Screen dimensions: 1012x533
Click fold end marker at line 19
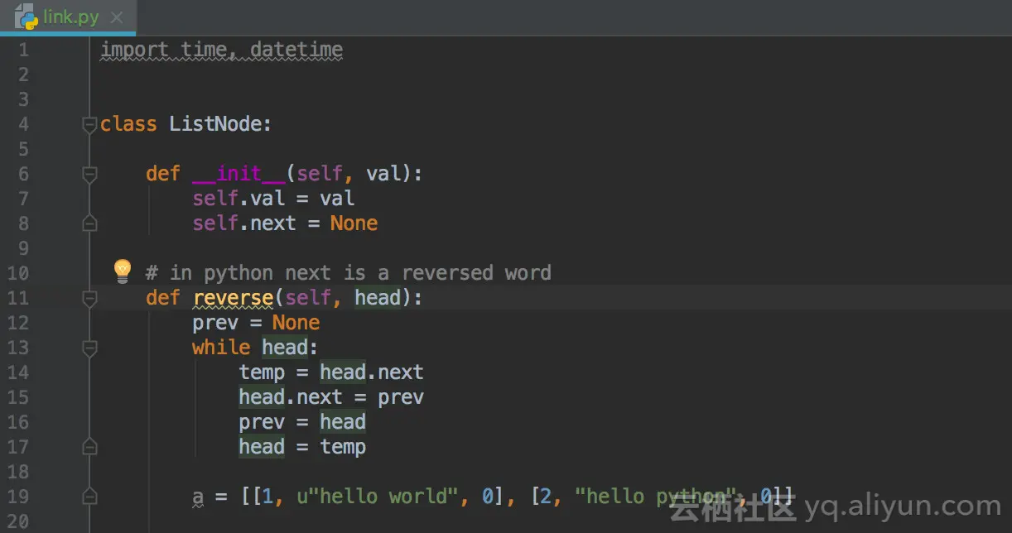[89, 497]
